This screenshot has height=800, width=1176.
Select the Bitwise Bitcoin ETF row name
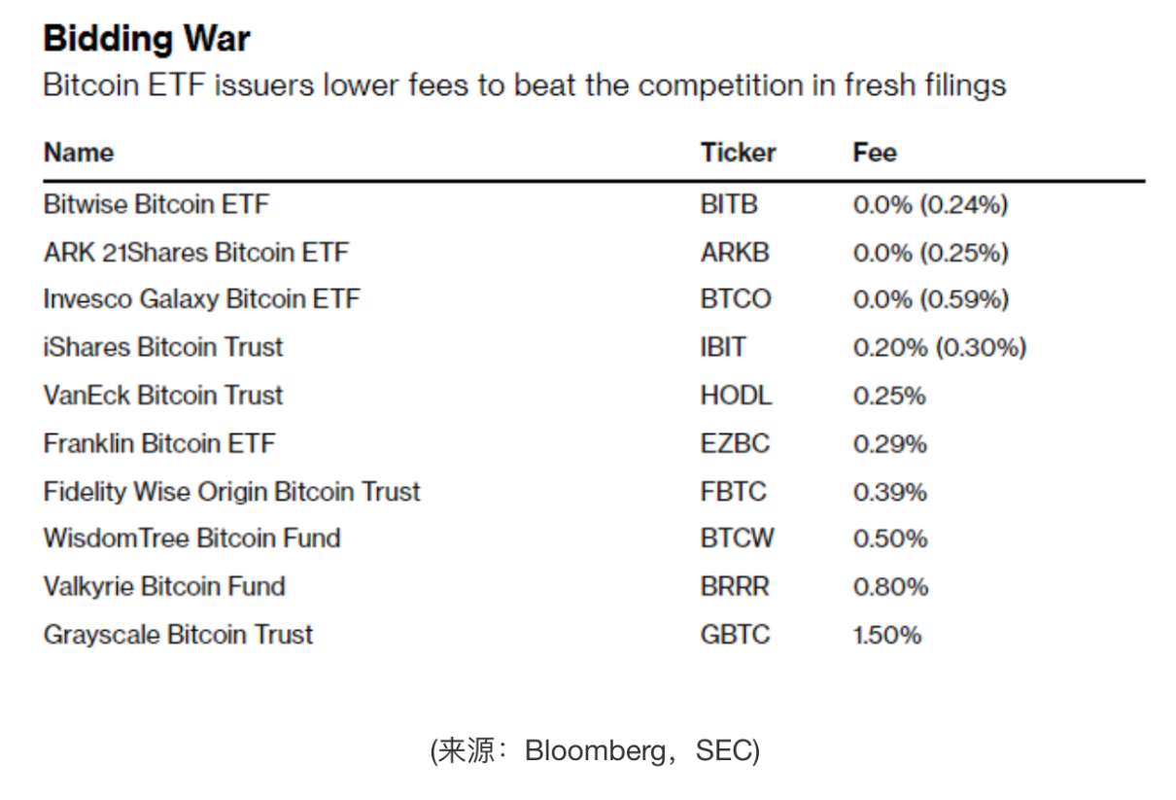pyautogui.click(x=156, y=205)
